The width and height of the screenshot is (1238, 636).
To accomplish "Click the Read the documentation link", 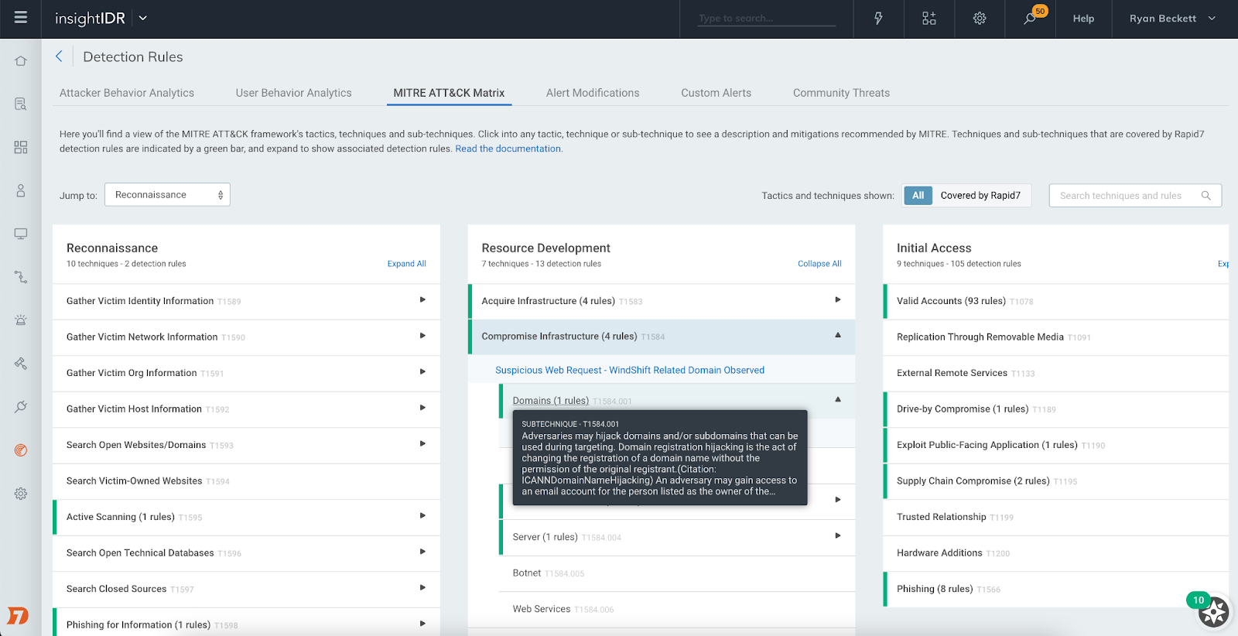I will (508, 149).
